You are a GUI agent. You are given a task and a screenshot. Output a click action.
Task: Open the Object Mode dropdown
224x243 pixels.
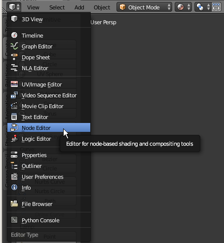[x=144, y=7]
